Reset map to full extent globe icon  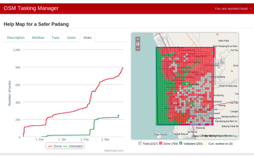[x=138, y=44]
